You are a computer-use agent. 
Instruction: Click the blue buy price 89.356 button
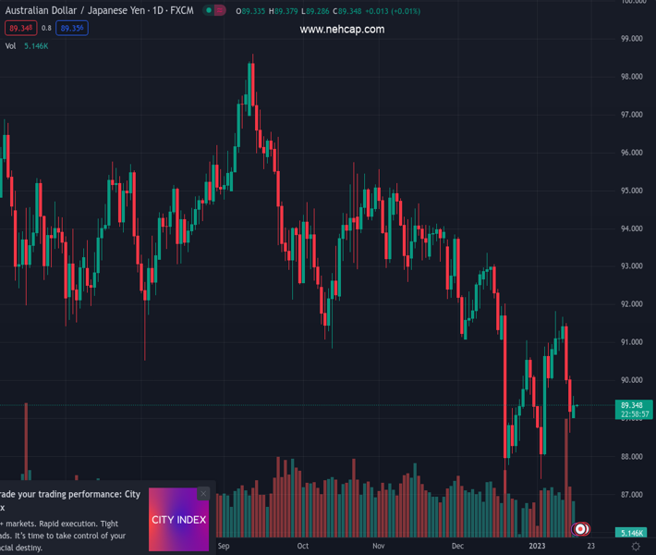point(72,28)
